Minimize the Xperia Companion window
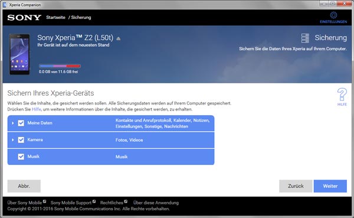Screen dimensions: 354x218 pos(324,4)
